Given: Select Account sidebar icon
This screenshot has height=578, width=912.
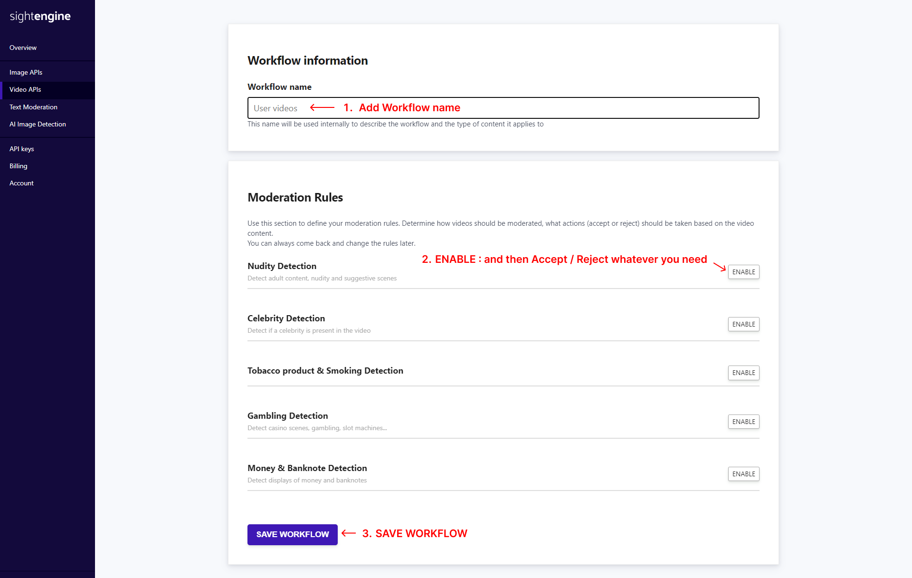Looking at the screenshot, I should (21, 183).
